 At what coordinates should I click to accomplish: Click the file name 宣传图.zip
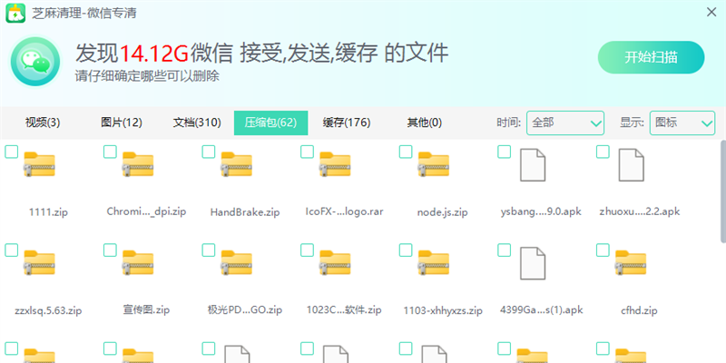pyautogui.click(x=147, y=310)
